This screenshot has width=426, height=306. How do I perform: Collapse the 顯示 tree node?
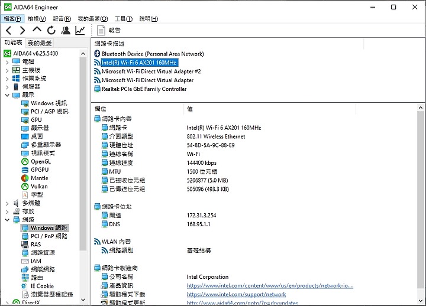point(7,95)
